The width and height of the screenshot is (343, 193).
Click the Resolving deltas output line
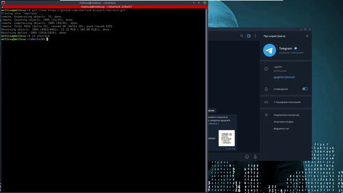pos(34,33)
